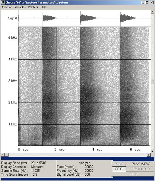This screenshot has width=155, height=181.
Task: Click the PLAY WDW button
Action: 141,164
